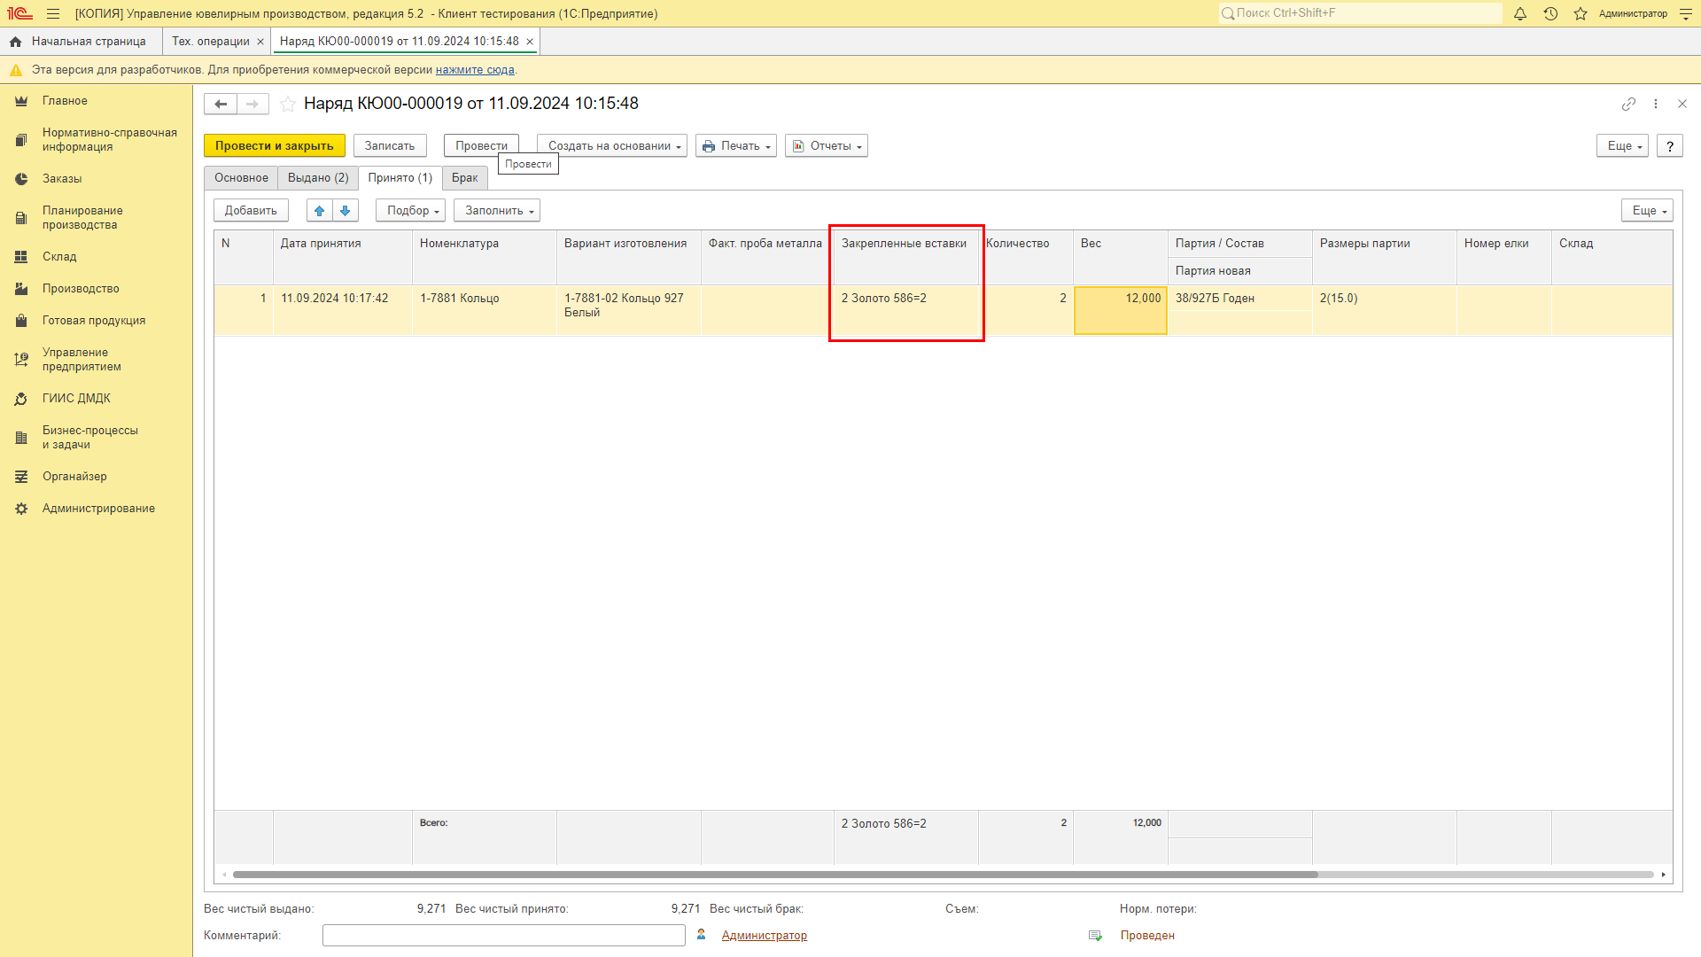
Task: Click the Записать button
Action: tap(390, 146)
